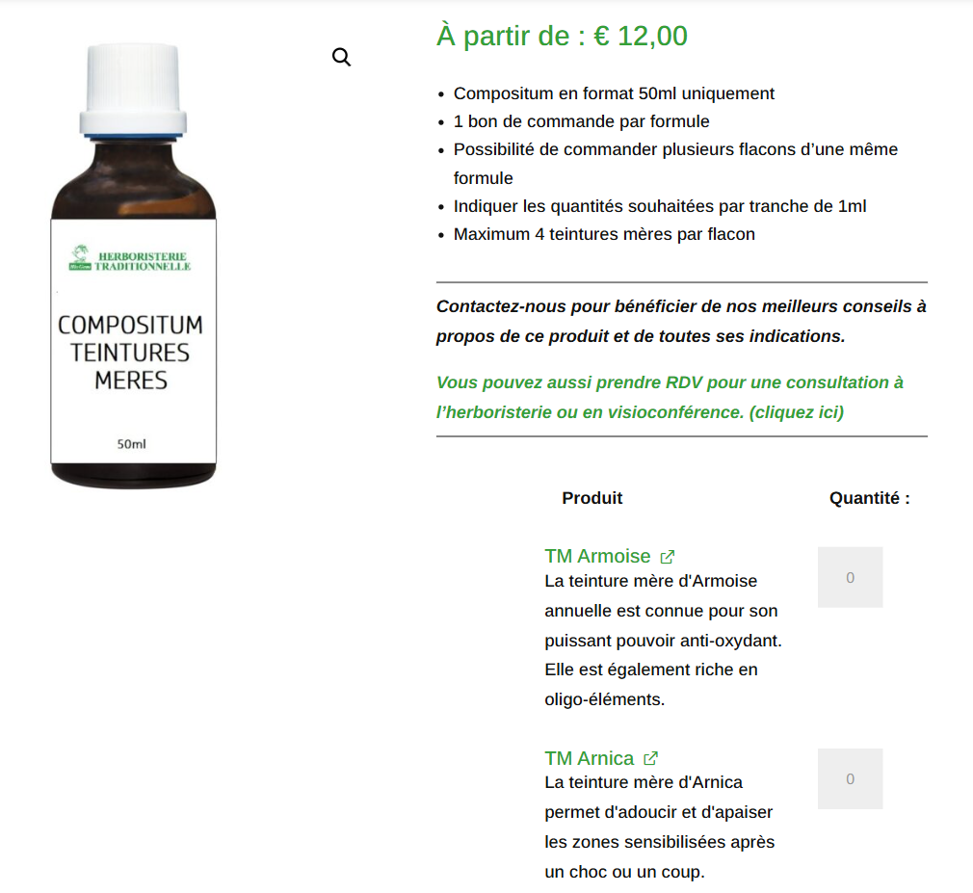Viewport: 973px width, 893px height.
Task: Follow the green RDV consultation link
Action: tap(670, 397)
